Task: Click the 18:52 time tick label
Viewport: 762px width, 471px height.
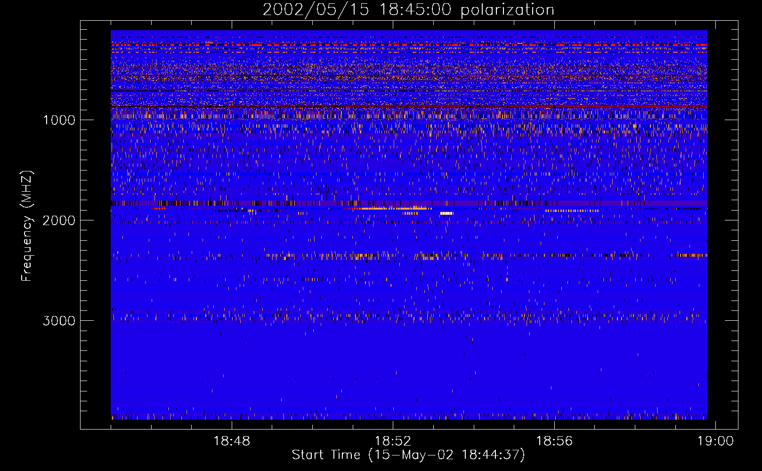Action: (x=393, y=441)
